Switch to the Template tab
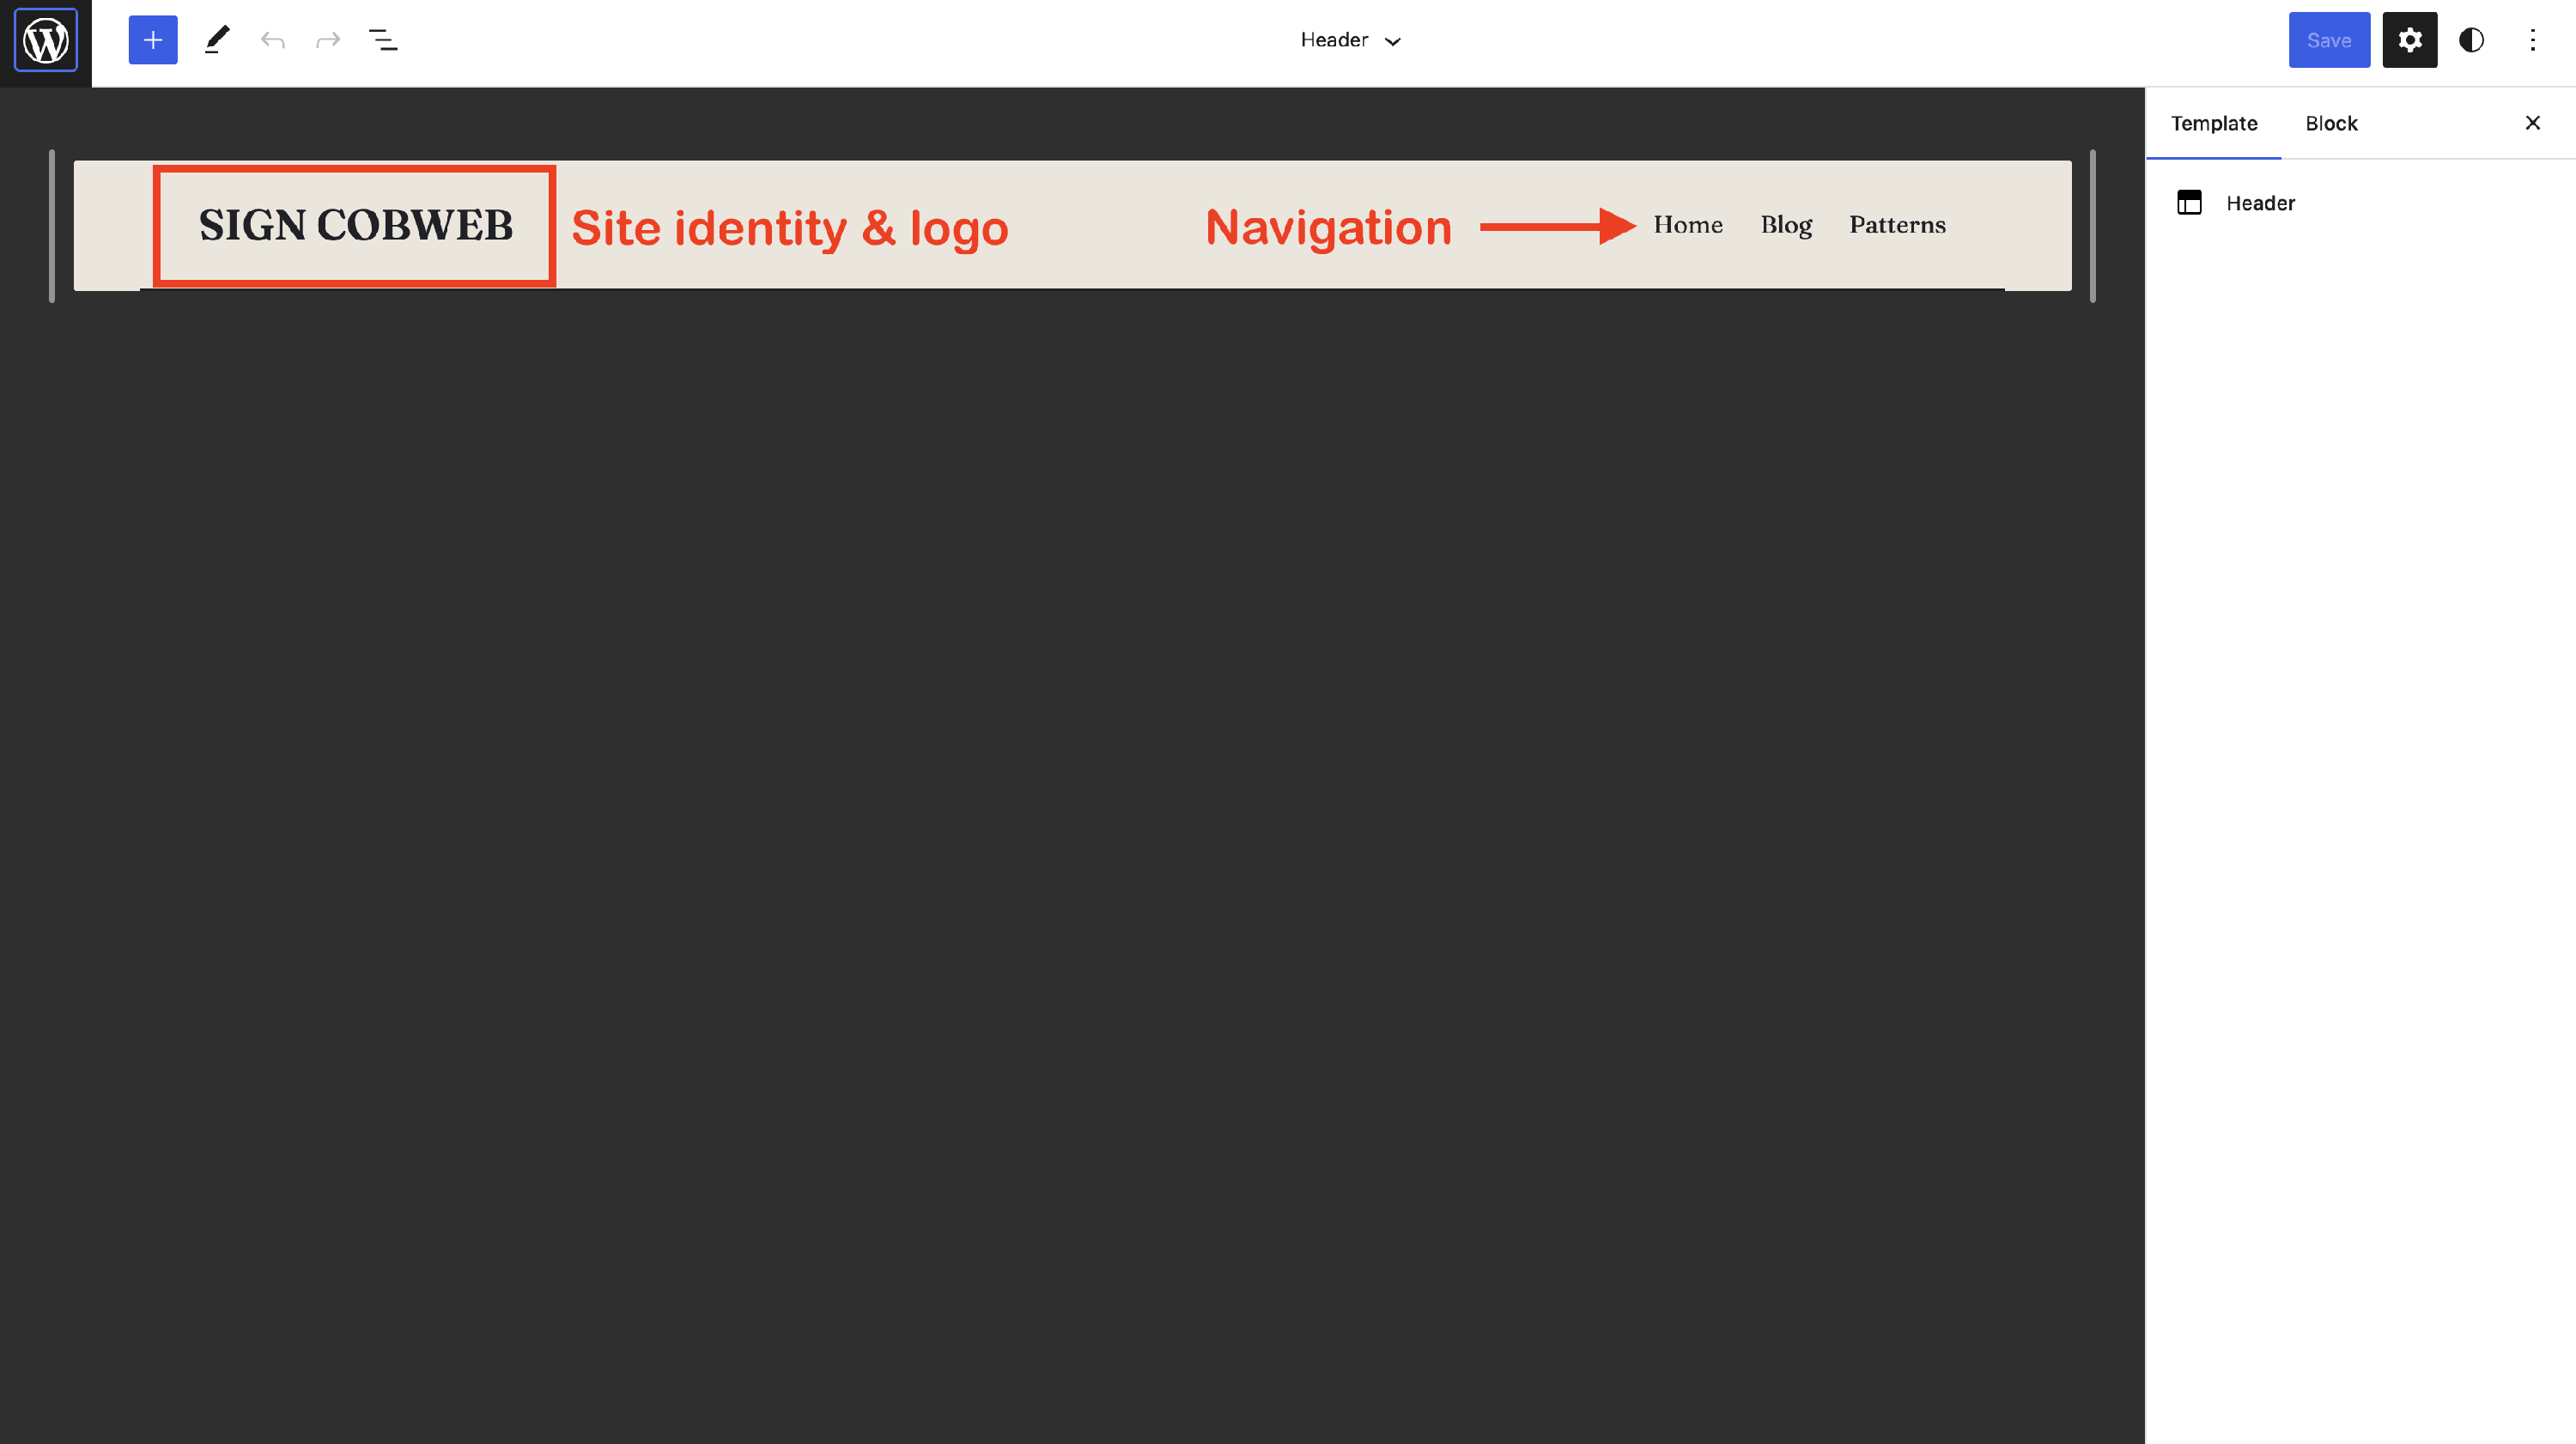Screen dimensions: 2576x1444 (2213, 123)
